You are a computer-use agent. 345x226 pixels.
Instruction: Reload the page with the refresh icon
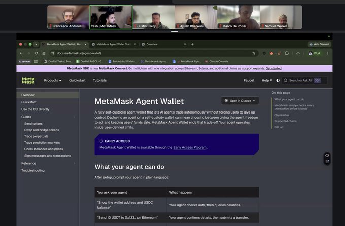pyautogui.click(x=36, y=53)
